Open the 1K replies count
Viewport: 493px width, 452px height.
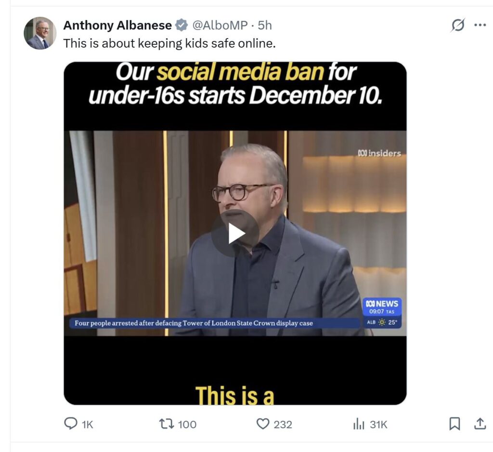coord(88,425)
